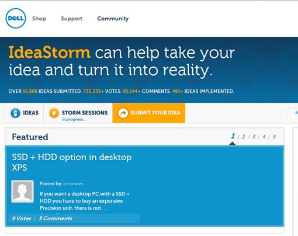Go to featured page 4
The image size is (298, 236).
coord(264,137)
